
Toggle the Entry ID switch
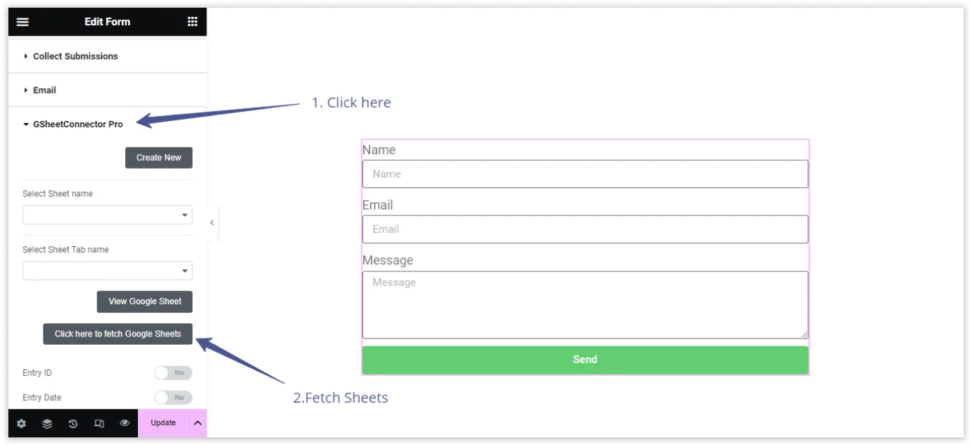[173, 373]
